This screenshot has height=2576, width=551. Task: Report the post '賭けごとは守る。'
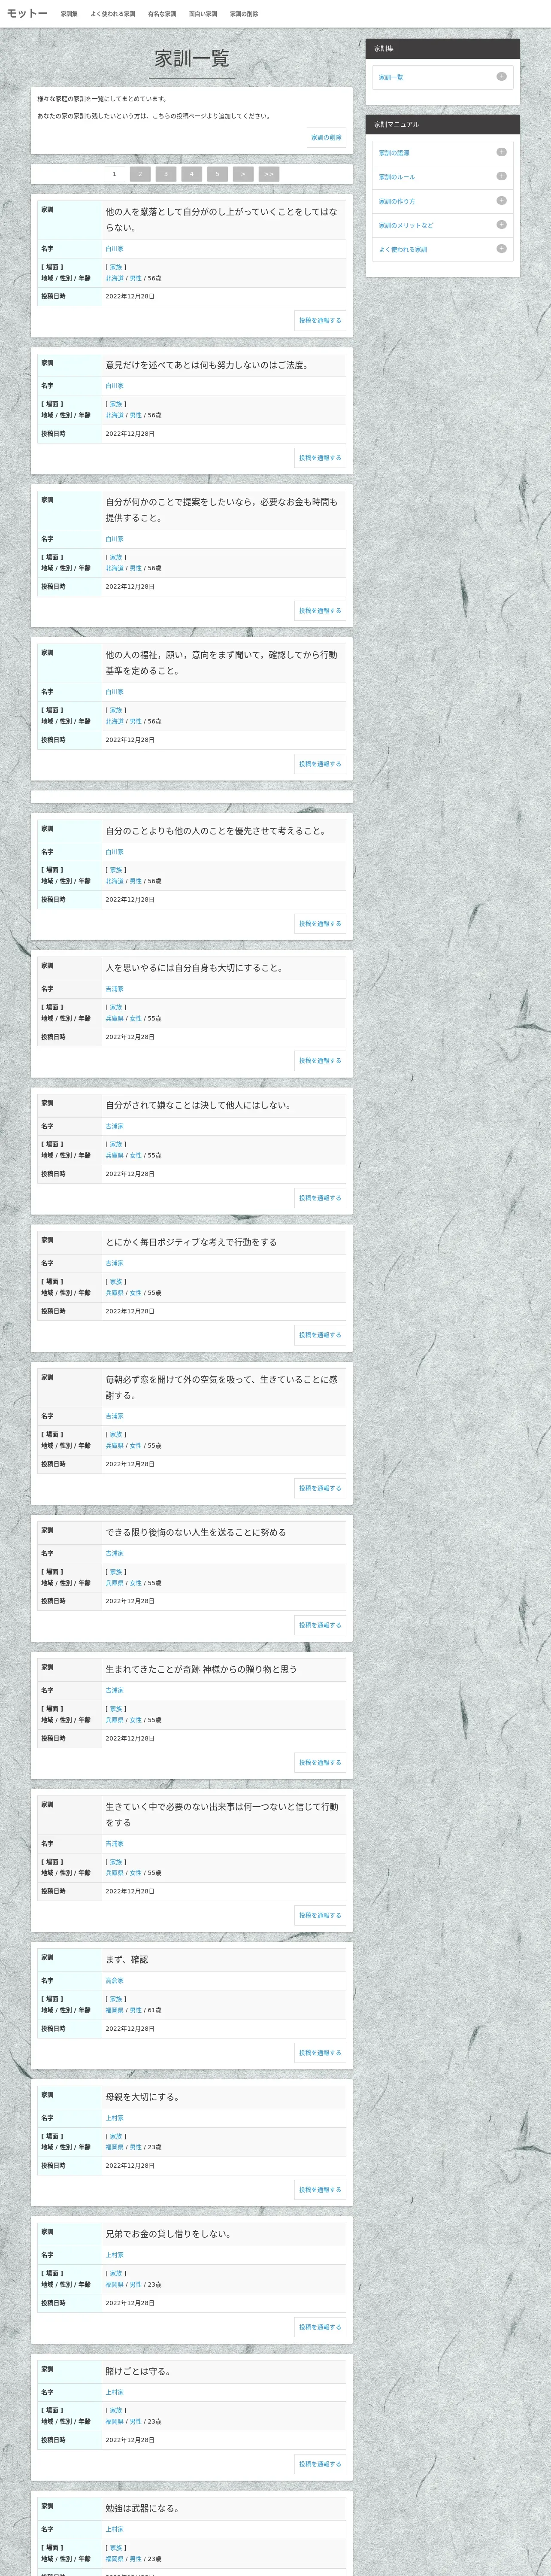point(320,2463)
